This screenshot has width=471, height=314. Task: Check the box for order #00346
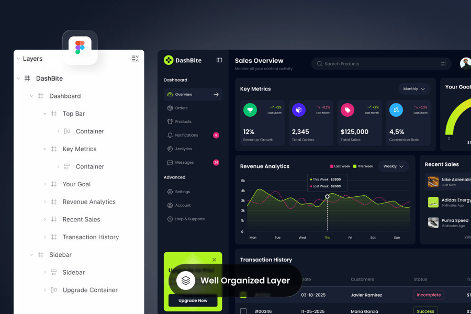[243, 311]
